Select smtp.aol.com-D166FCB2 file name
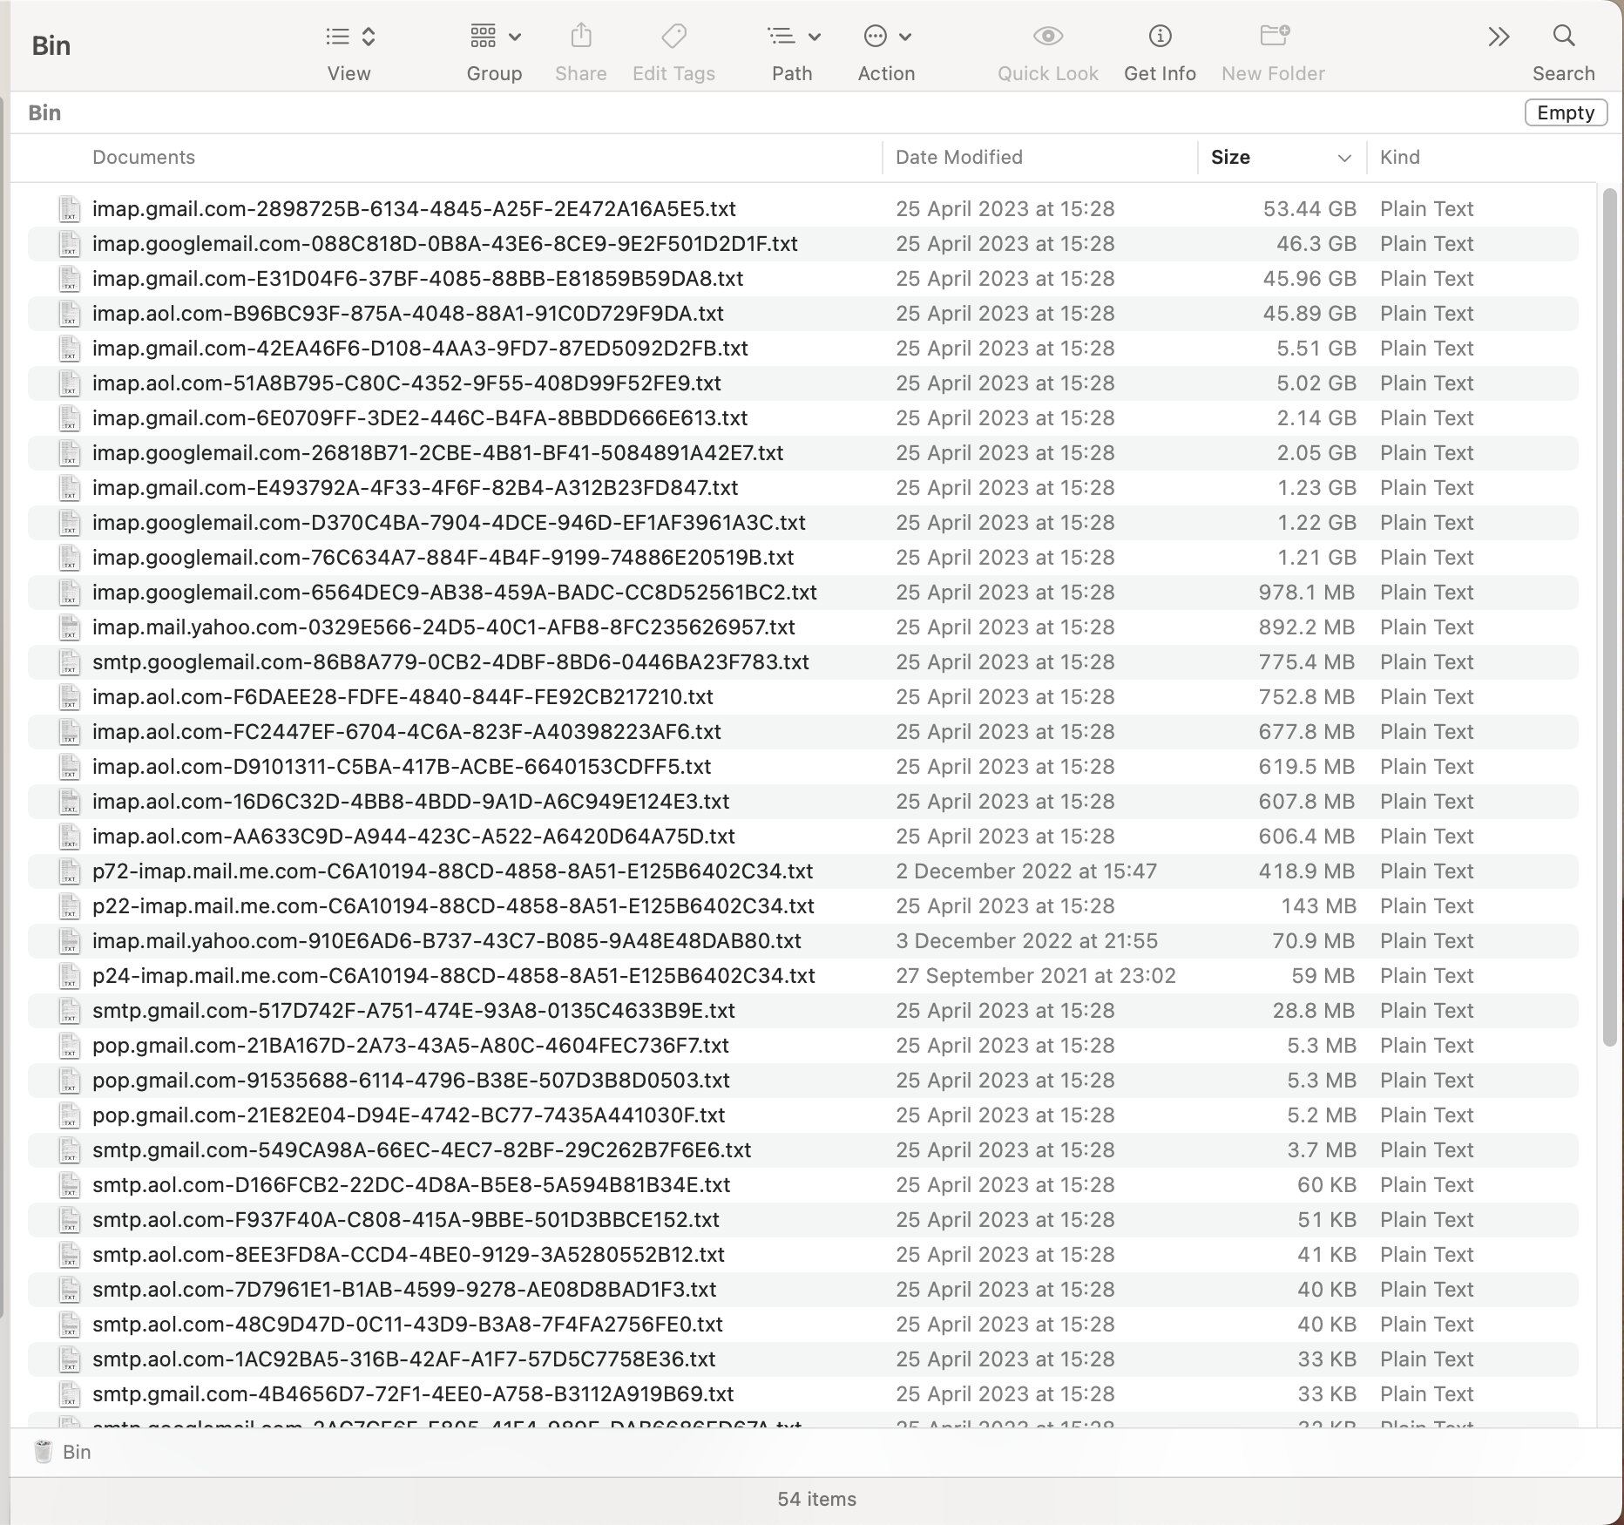This screenshot has height=1525, width=1624. click(411, 1185)
